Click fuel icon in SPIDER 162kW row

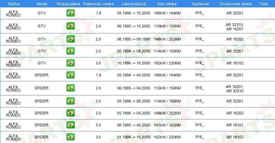(70, 137)
